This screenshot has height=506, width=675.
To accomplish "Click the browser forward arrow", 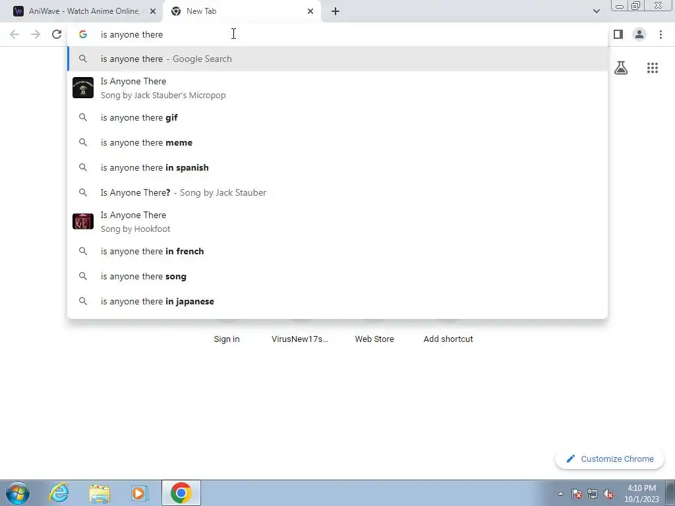I will tap(36, 34).
